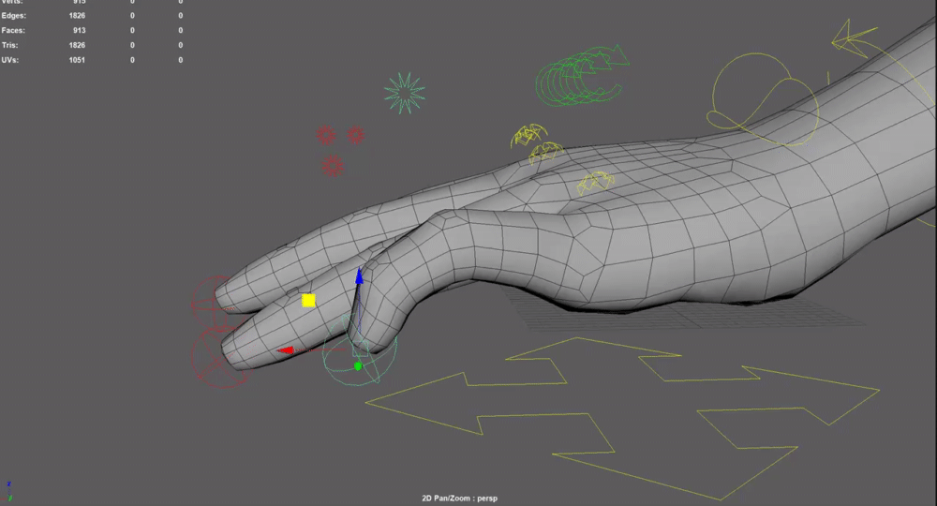Grab the red X-axis move arrow
The height and width of the screenshot is (506, 937).
(x=286, y=350)
